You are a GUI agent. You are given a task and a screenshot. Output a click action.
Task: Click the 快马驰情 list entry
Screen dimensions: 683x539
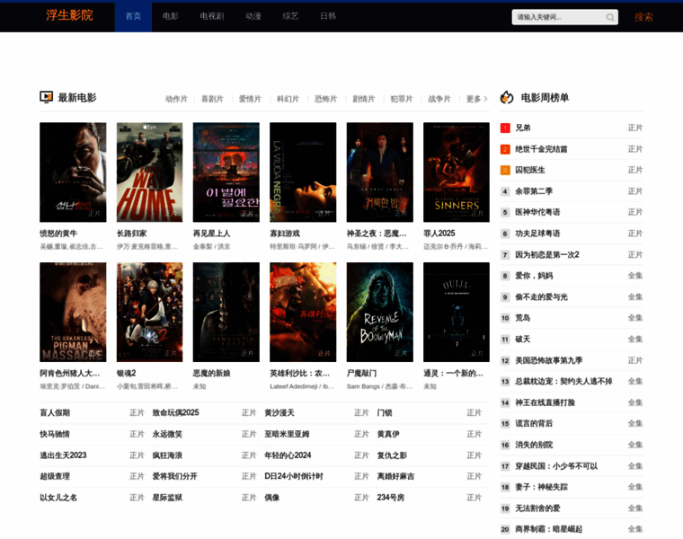pyautogui.click(x=55, y=434)
